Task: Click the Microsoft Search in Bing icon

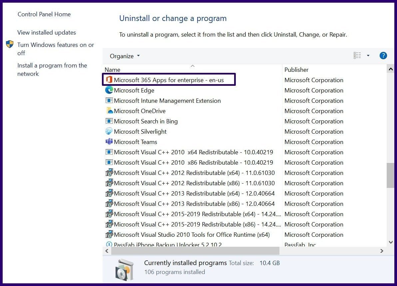Action: pos(109,121)
